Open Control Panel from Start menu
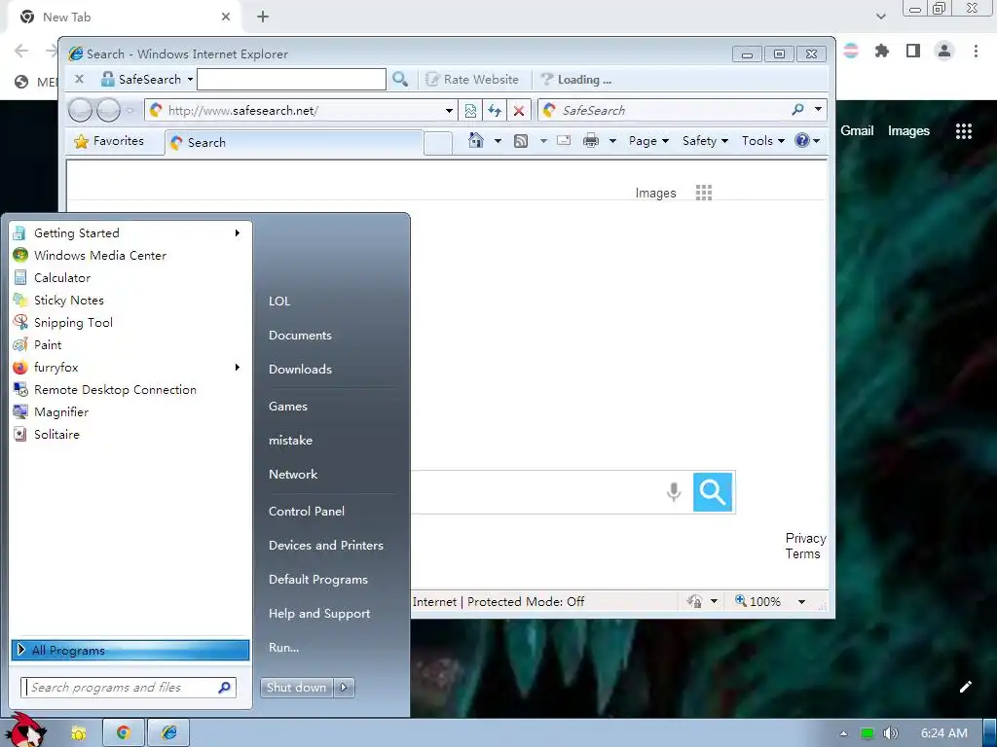Image resolution: width=997 pixels, height=747 pixels. click(307, 512)
